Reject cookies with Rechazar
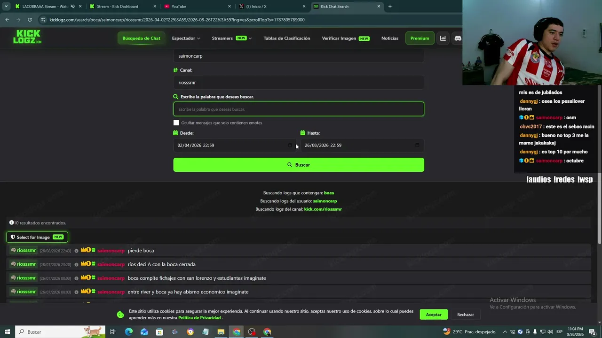 466,315
